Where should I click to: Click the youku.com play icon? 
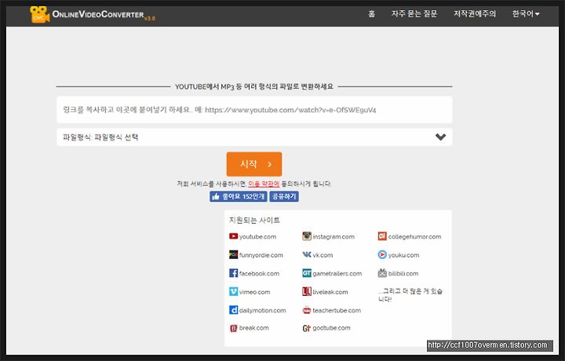pos(382,255)
